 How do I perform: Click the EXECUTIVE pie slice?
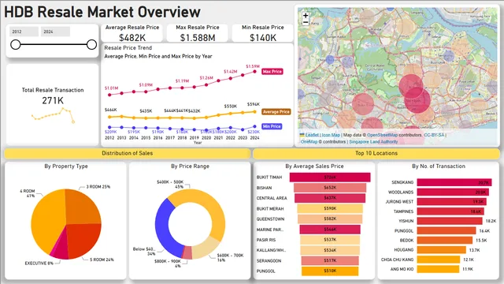(x=61, y=248)
